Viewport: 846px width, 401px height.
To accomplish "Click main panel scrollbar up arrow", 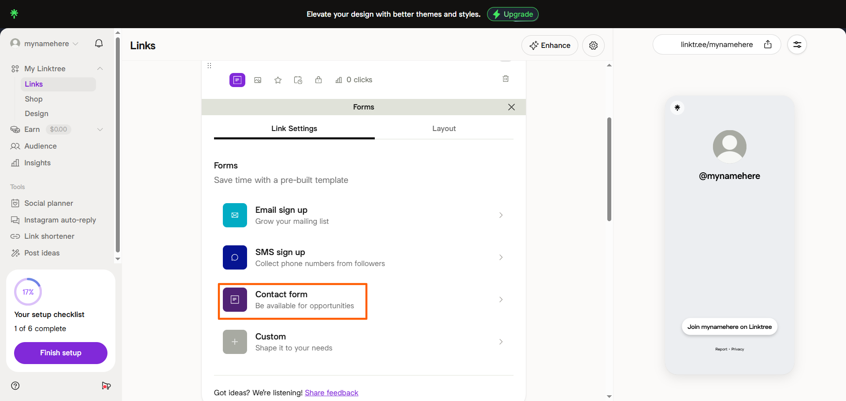I will [x=609, y=65].
